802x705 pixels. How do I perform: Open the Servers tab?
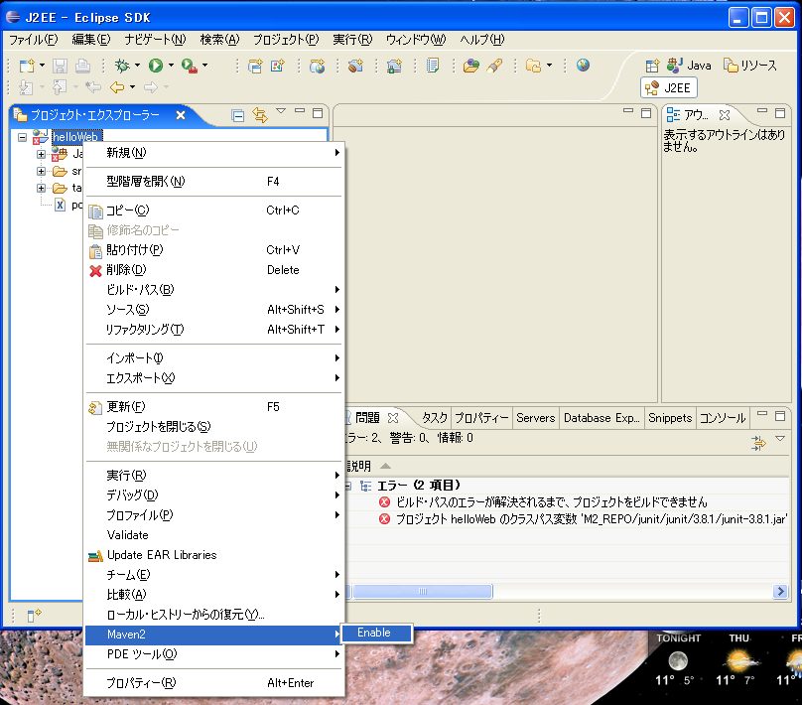[x=535, y=418]
